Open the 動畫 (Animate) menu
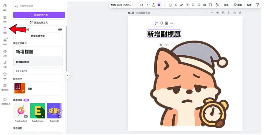264x135 pixels. [238, 5]
